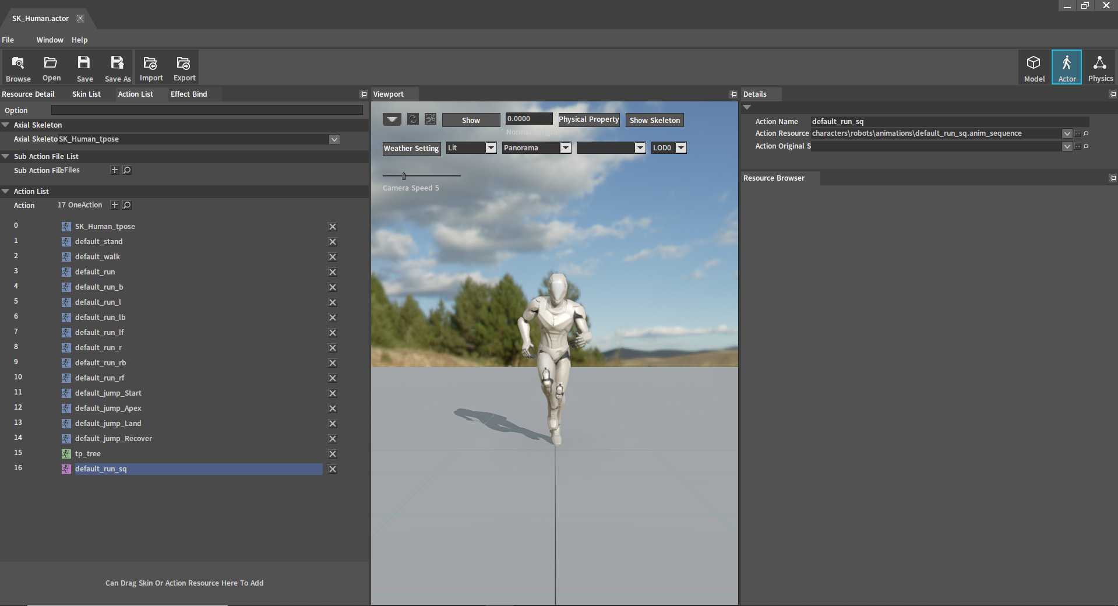Open the viewport options drop-down arrow button

[392, 119]
